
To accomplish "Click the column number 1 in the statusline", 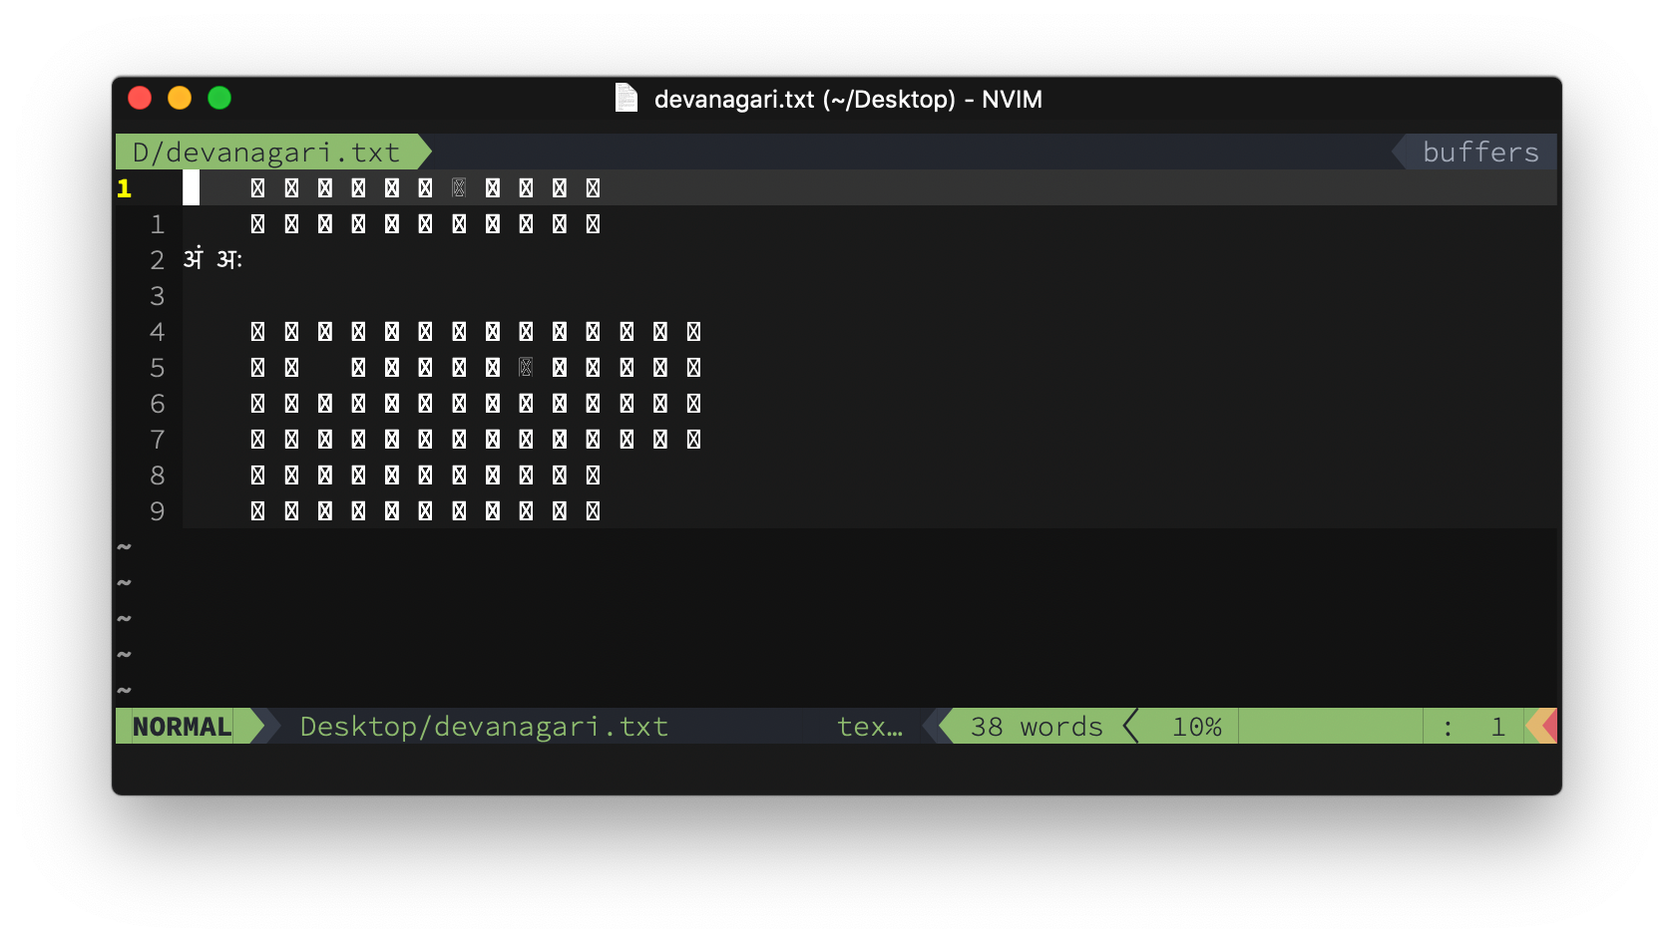I will click(x=1497, y=727).
